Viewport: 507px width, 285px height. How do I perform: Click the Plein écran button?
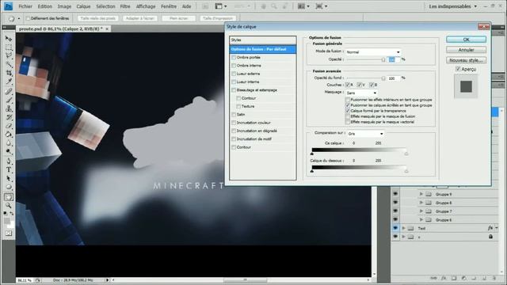[179, 18]
